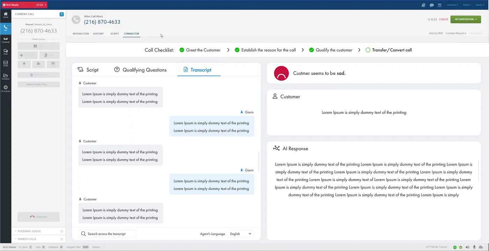
Task: Open the Home sidebar icon
Action: click(x=6, y=15)
